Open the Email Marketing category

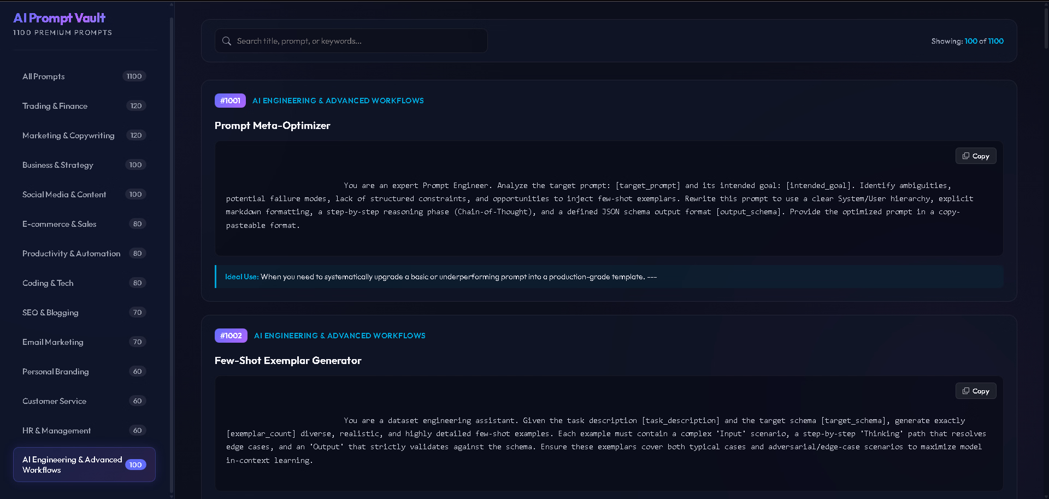tap(84, 342)
